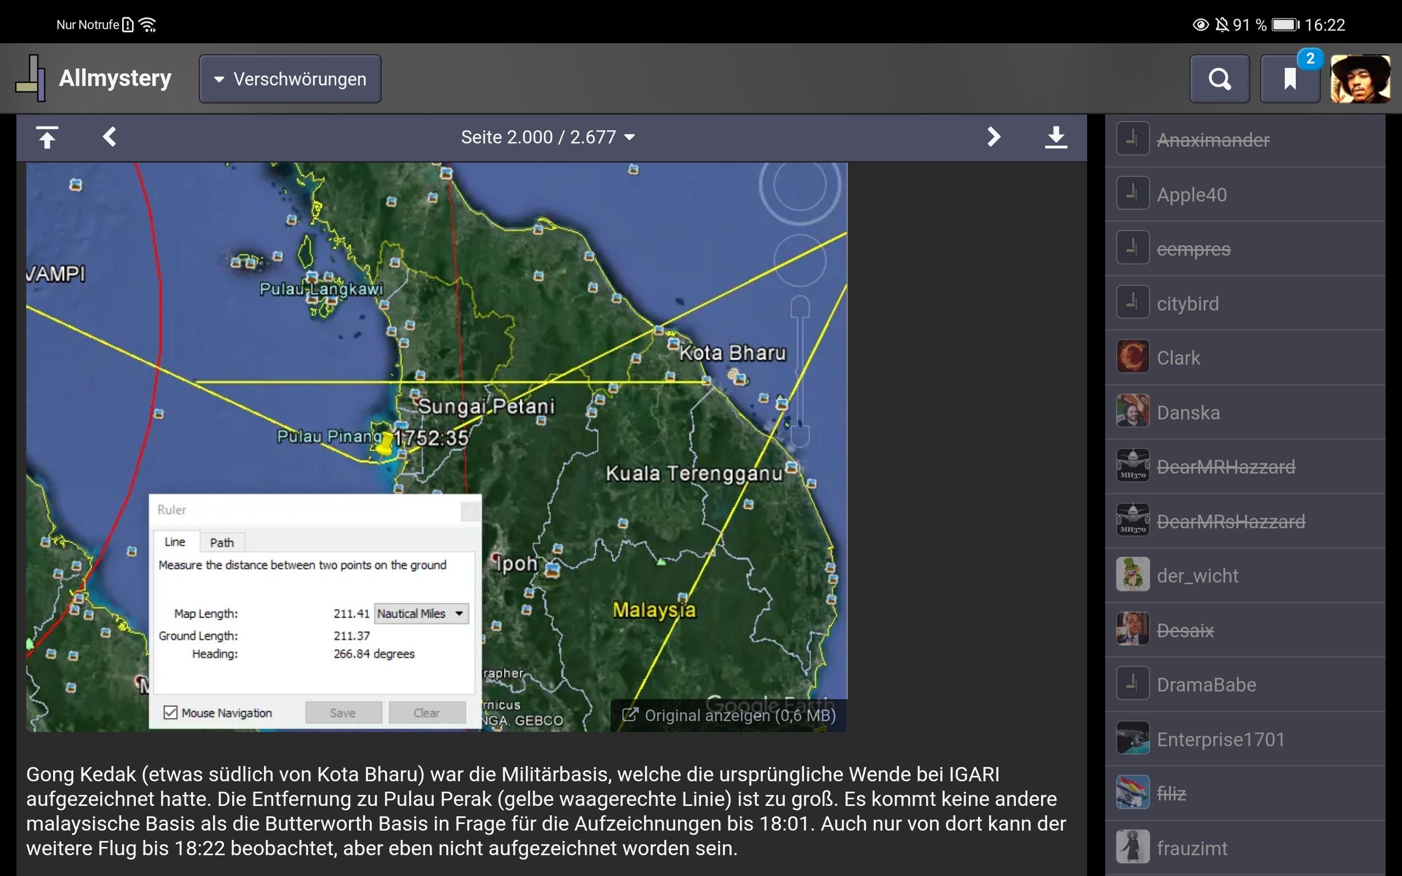Image resolution: width=1402 pixels, height=876 pixels.
Task: Tap the eye comfort icon in status bar
Action: [x=1200, y=25]
